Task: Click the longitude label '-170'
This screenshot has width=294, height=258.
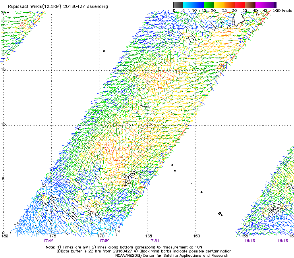Action: pos(99,236)
